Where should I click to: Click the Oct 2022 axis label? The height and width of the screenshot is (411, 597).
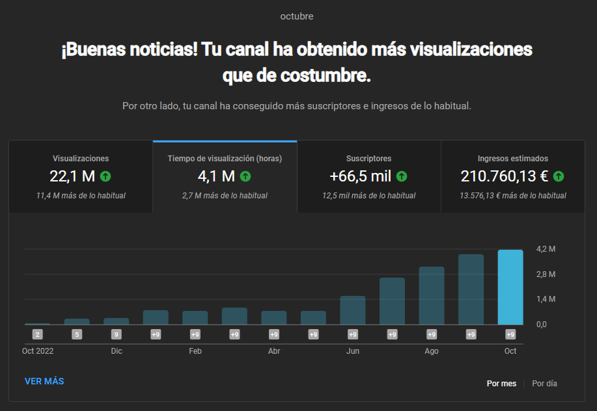38,351
